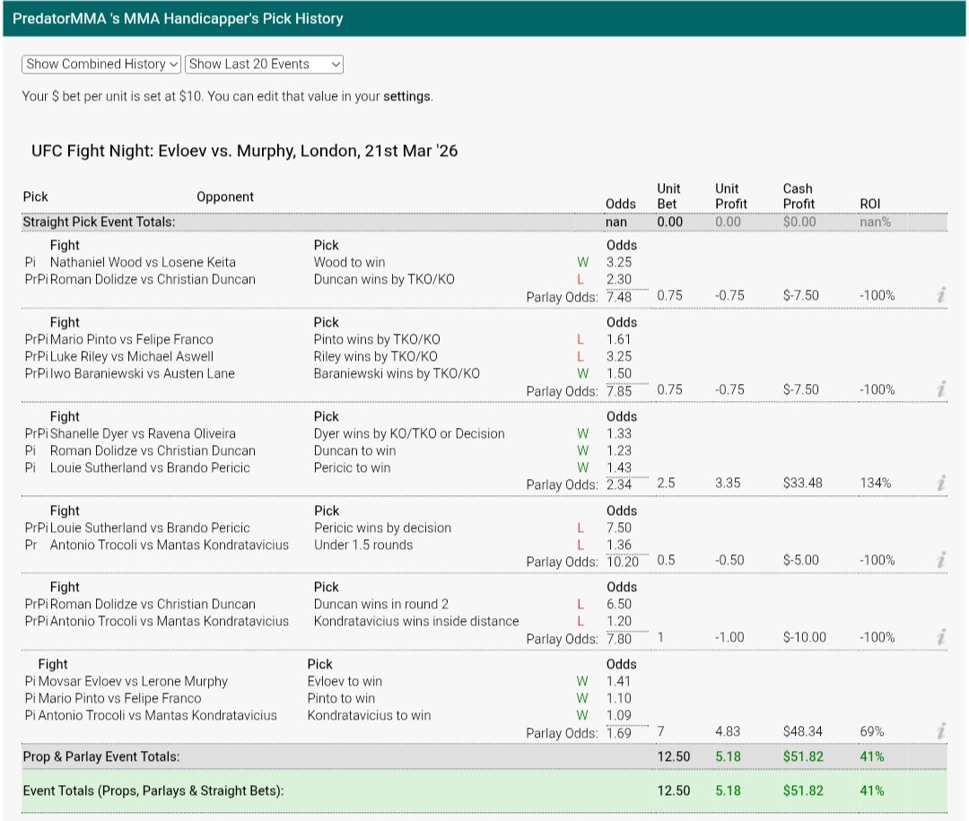Select Shanelle Dyer vs Ravena Oliveira fight
This screenshot has height=821, width=969.
(143, 434)
